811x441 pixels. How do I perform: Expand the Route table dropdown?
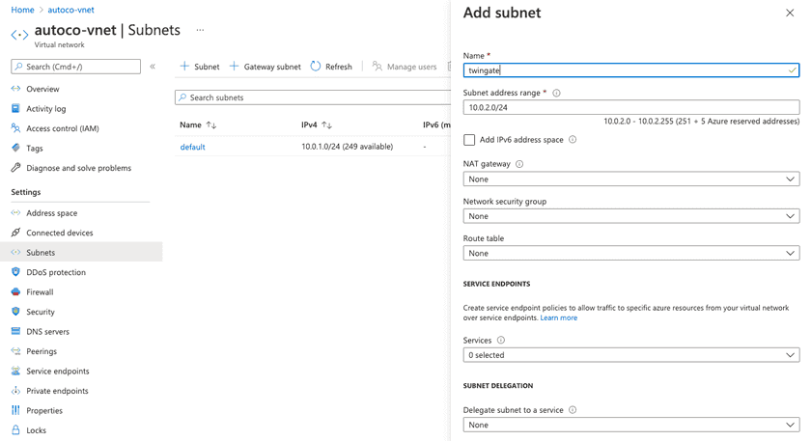630,253
